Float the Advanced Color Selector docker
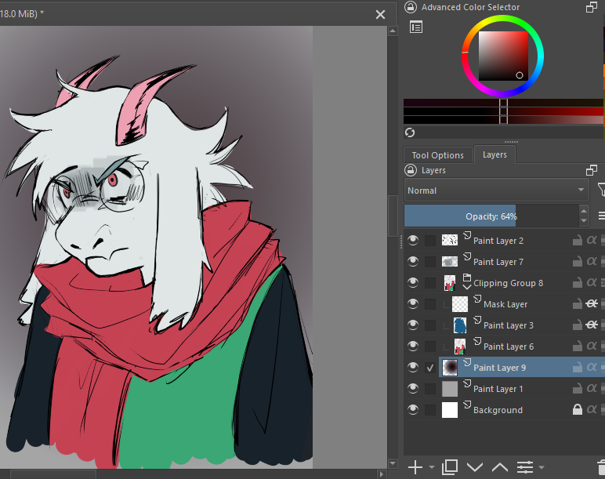 click(x=592, y=7)
